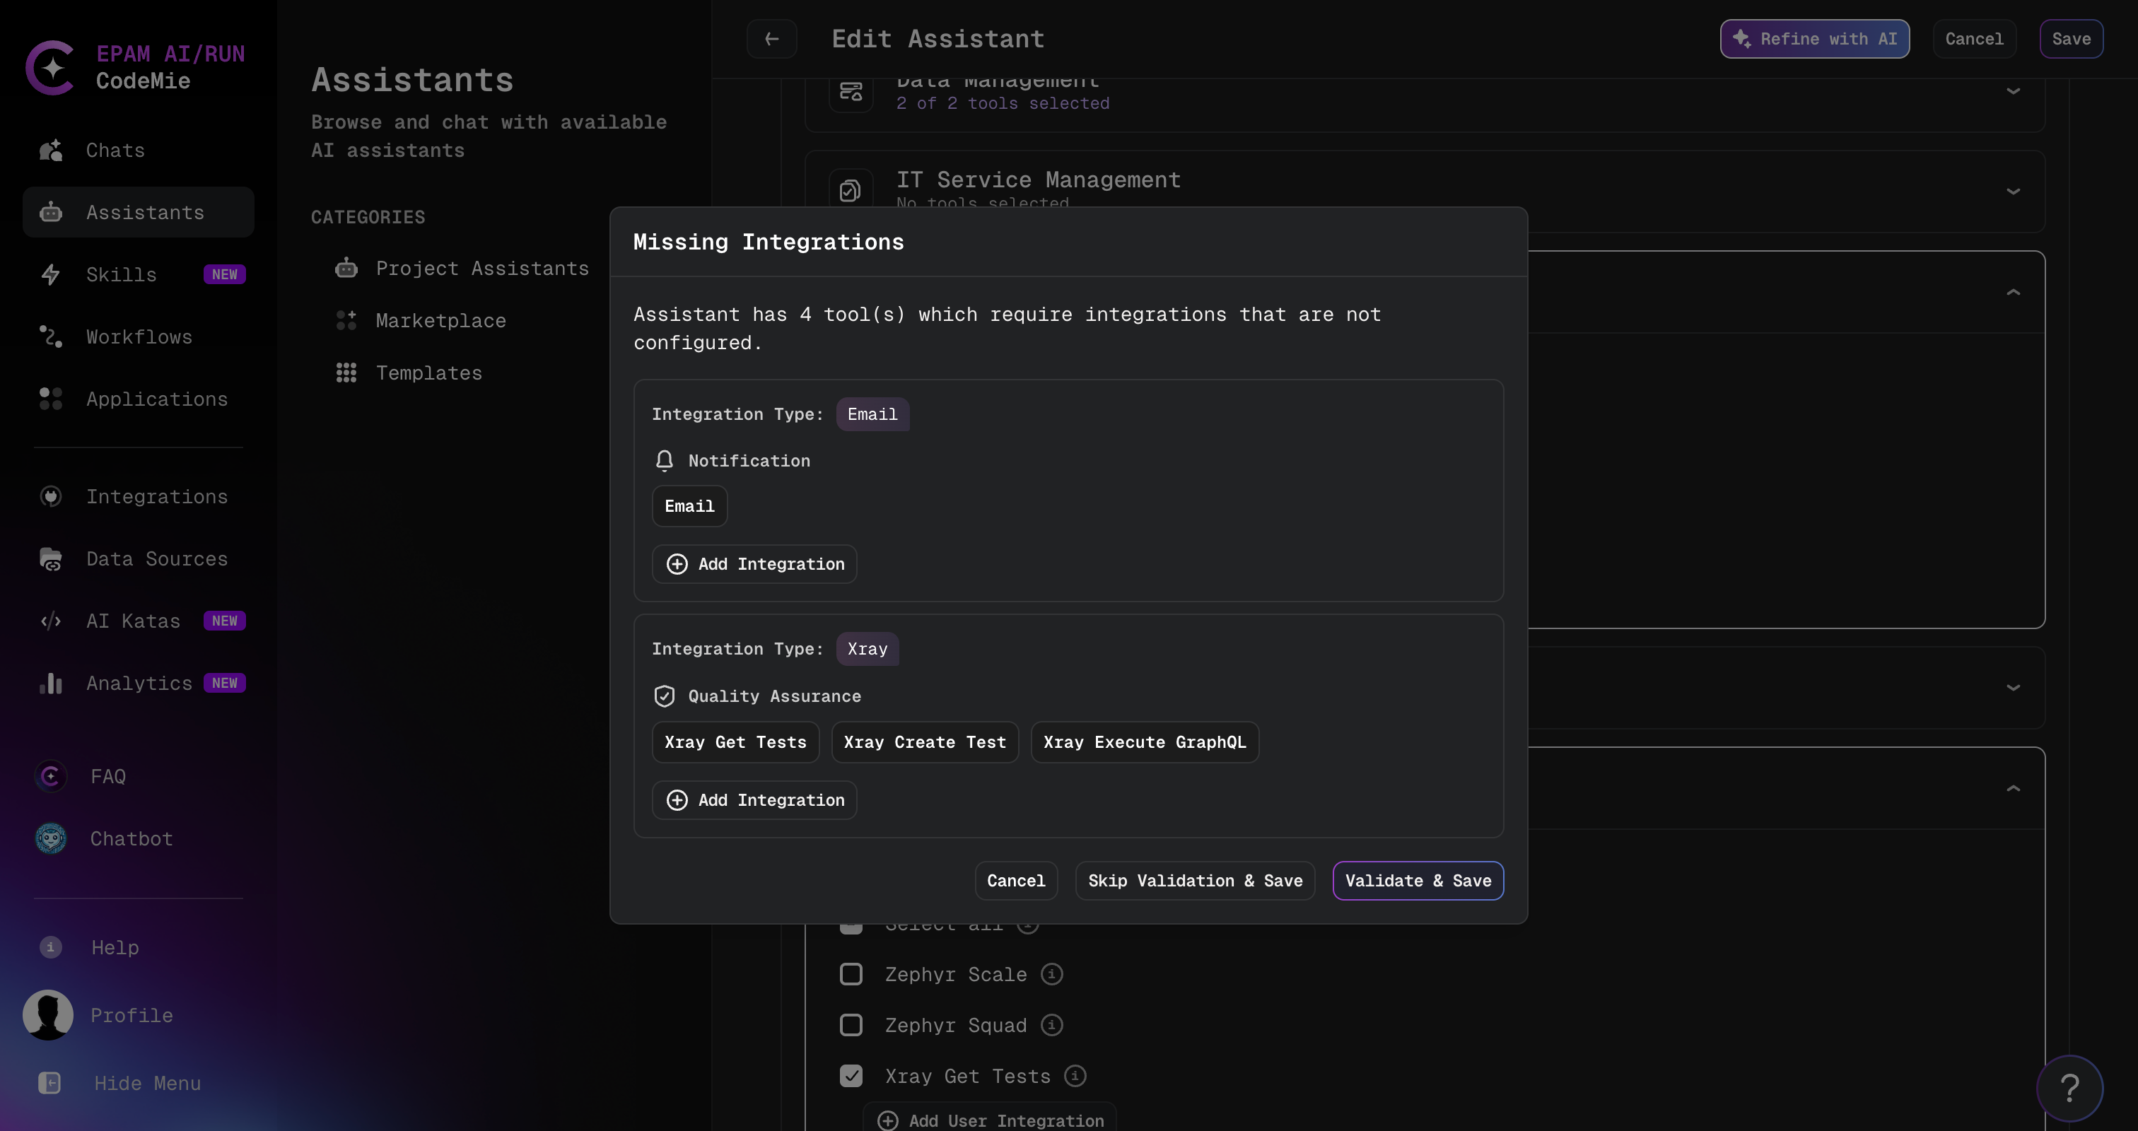Expand the IT Service Management tools section

[2014, 192]
